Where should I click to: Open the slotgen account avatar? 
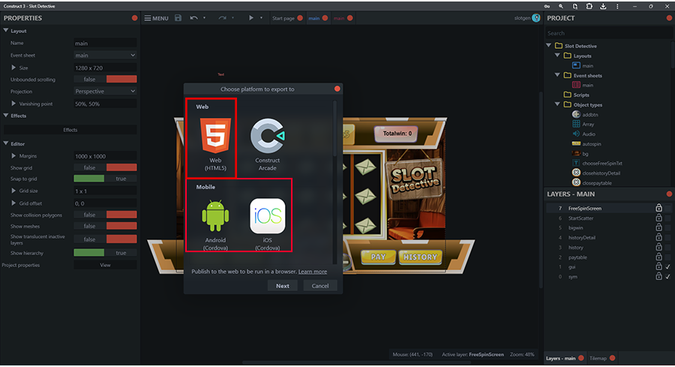tap(536, 18)
